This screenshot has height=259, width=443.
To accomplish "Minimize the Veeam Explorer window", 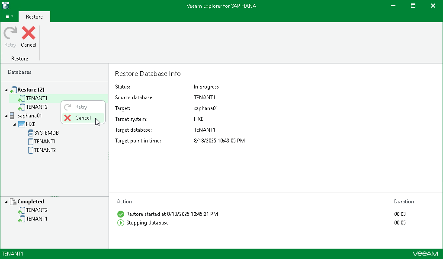I will 393,6.
